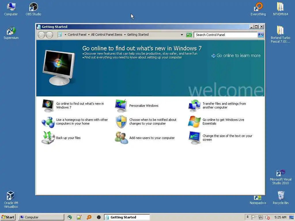
Task: Open Go online to find out what's new in Windows 7
Action: click(80, 105)
